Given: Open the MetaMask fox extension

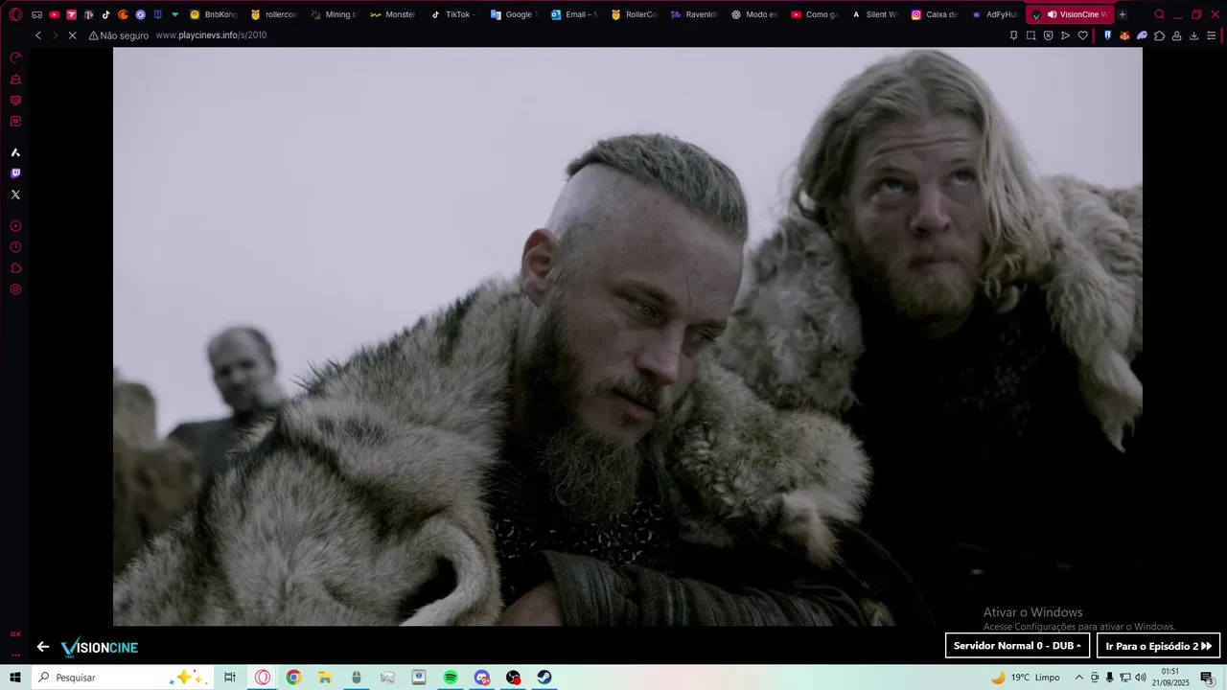Looking at the screenshot, I should (x=1124, y=35).
